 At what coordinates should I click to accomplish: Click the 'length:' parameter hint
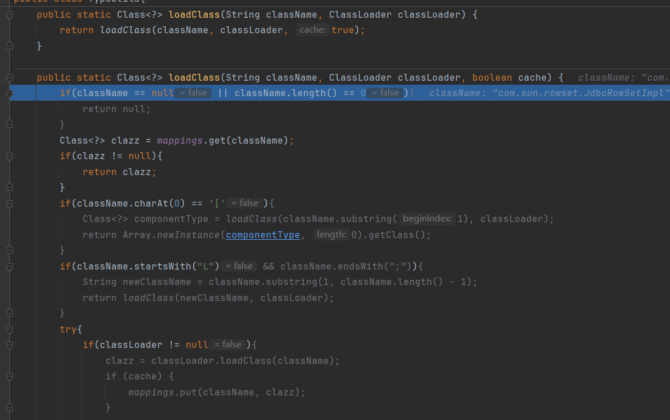pos(332,235)
